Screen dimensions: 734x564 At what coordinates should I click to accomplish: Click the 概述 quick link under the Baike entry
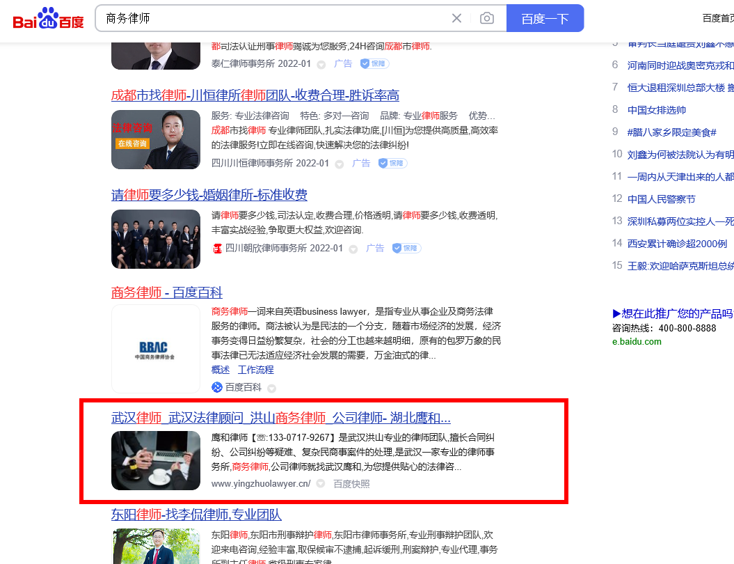point(220,370)
